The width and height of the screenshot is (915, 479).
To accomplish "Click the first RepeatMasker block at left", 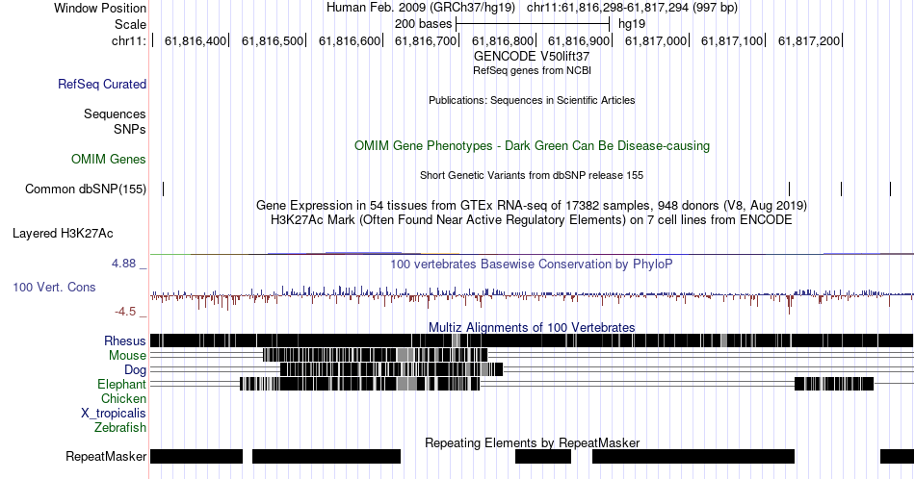I will tap(196, 456).
